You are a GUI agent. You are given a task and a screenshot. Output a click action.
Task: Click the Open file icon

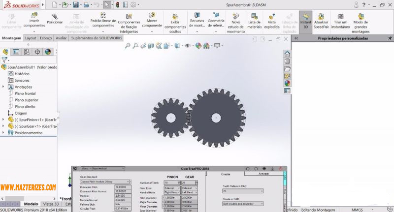[66, 4]
